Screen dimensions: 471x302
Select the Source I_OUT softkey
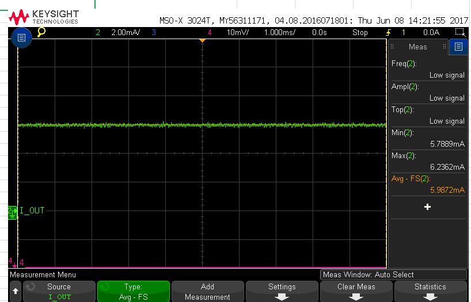pyautogui.click(x=59, y=292)
